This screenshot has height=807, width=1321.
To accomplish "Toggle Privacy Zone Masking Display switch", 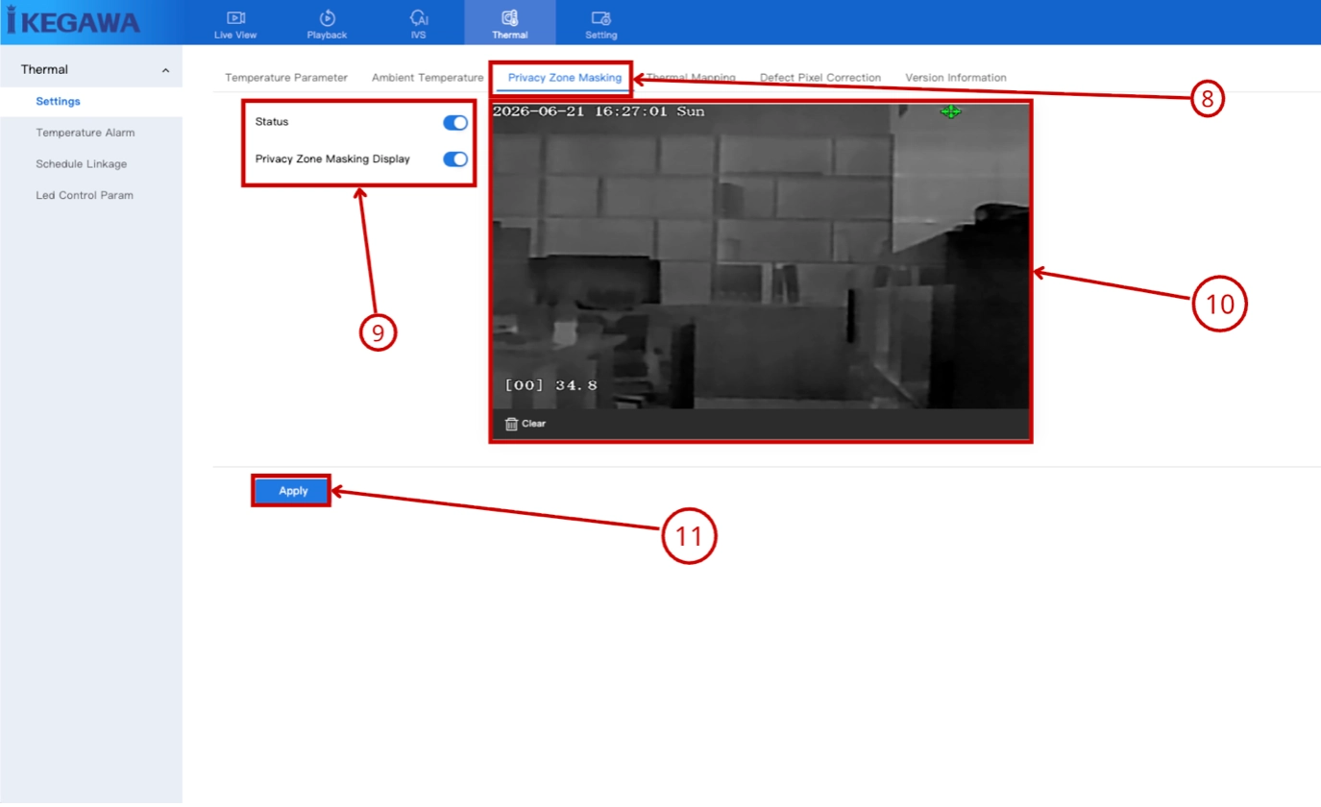I will tap(455, 159).
